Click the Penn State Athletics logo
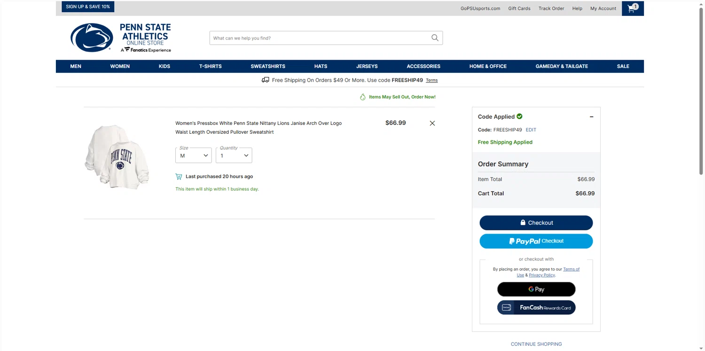The height and width of the screenshot is (351, 705). pos(121,38)
